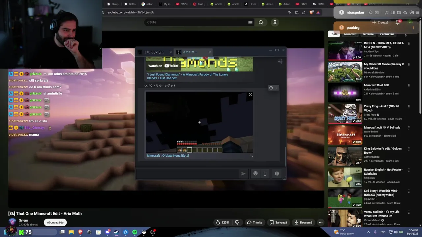Open King Baldwin IV edit thumbnail
This screenshot has height=237, width=422.
(x=345, y=156)
